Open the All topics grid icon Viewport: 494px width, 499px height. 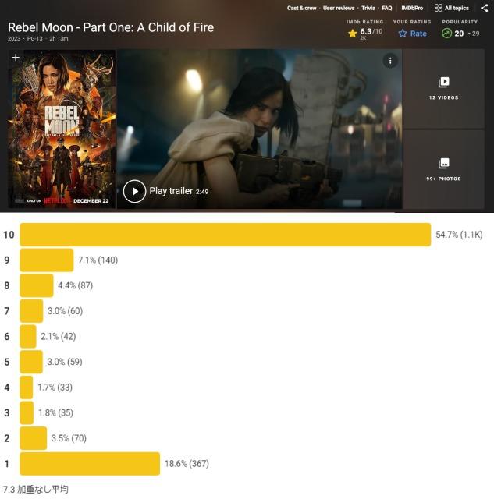(439, 8)
